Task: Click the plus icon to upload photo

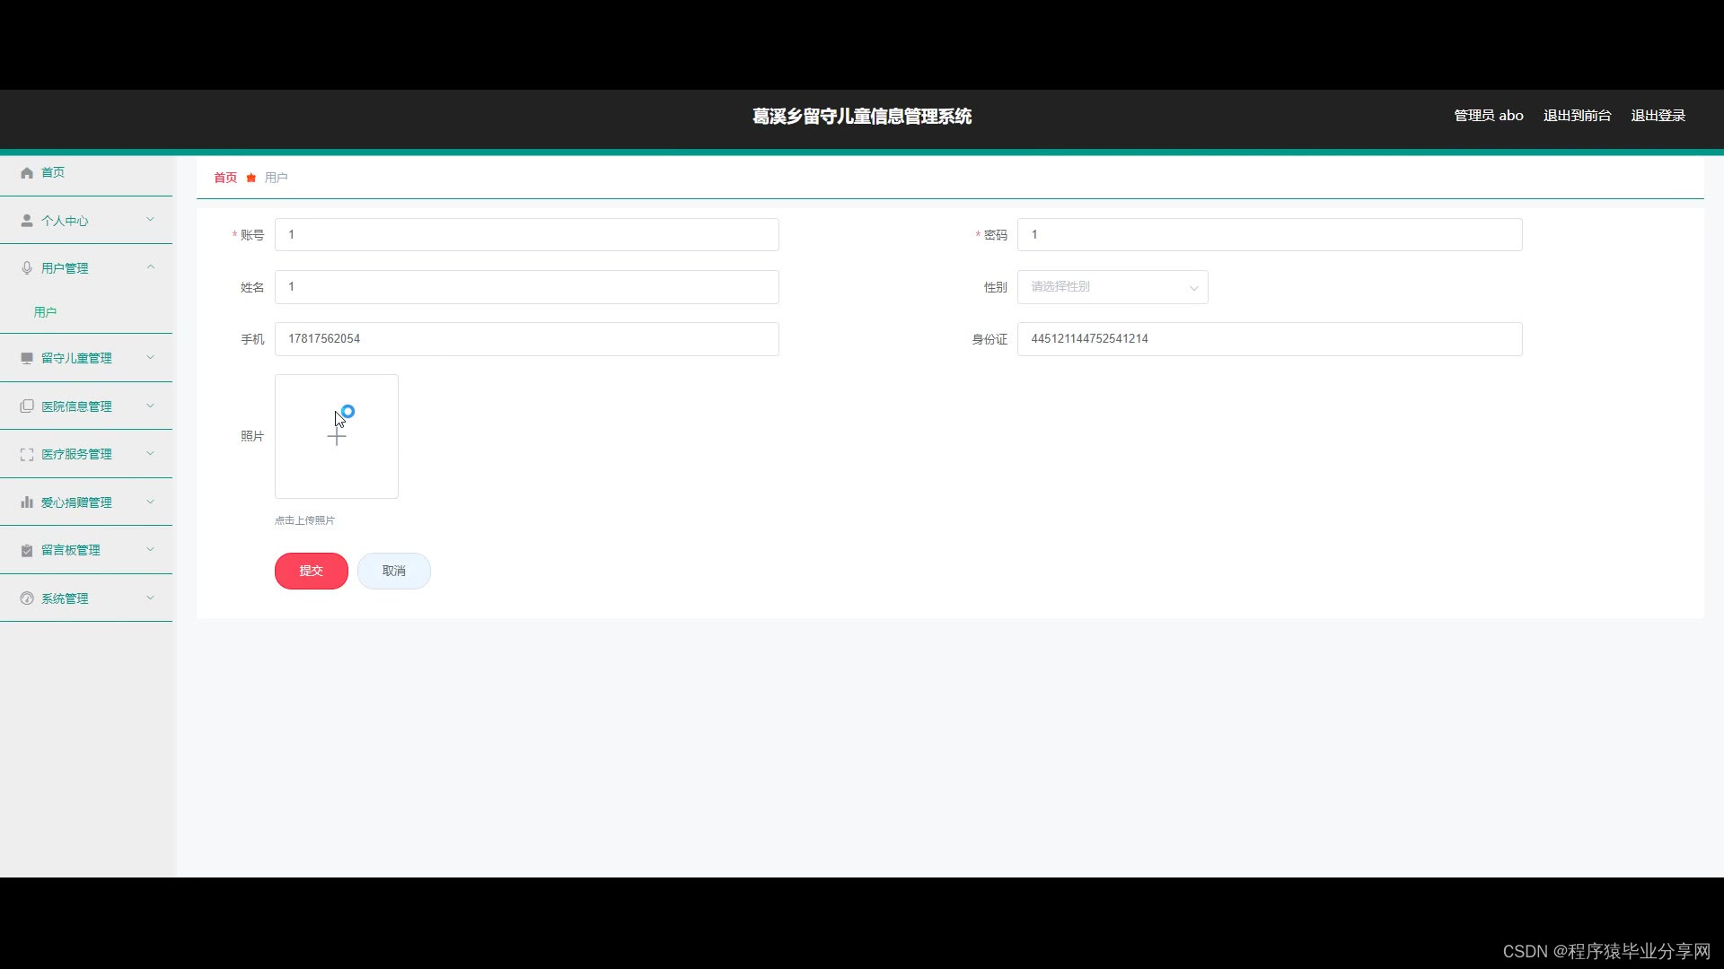Action: click(337, 437)
